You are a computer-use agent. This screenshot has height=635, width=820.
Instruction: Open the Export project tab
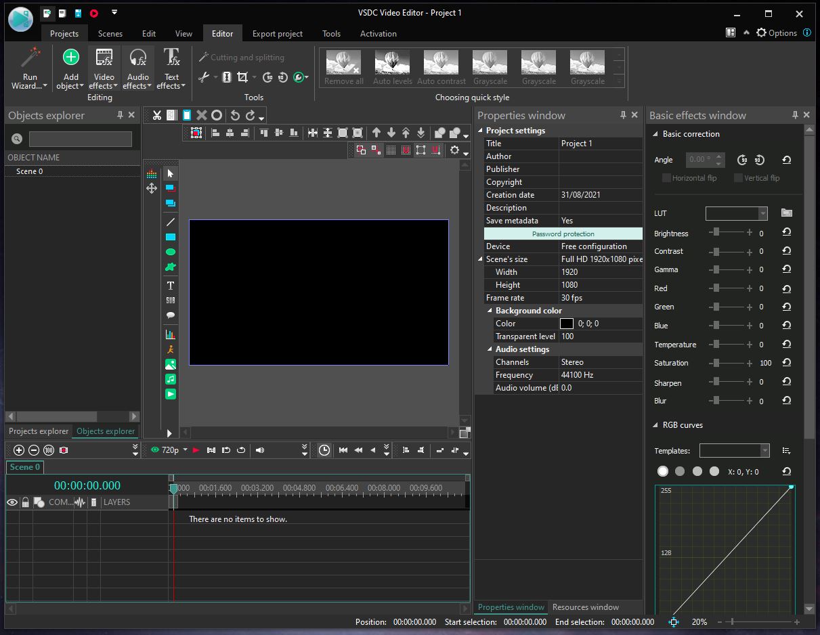[x=277, y=33]
